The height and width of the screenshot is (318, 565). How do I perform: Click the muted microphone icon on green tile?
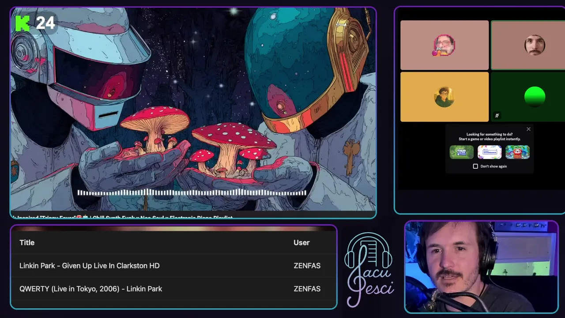click(x=497, y=116)
